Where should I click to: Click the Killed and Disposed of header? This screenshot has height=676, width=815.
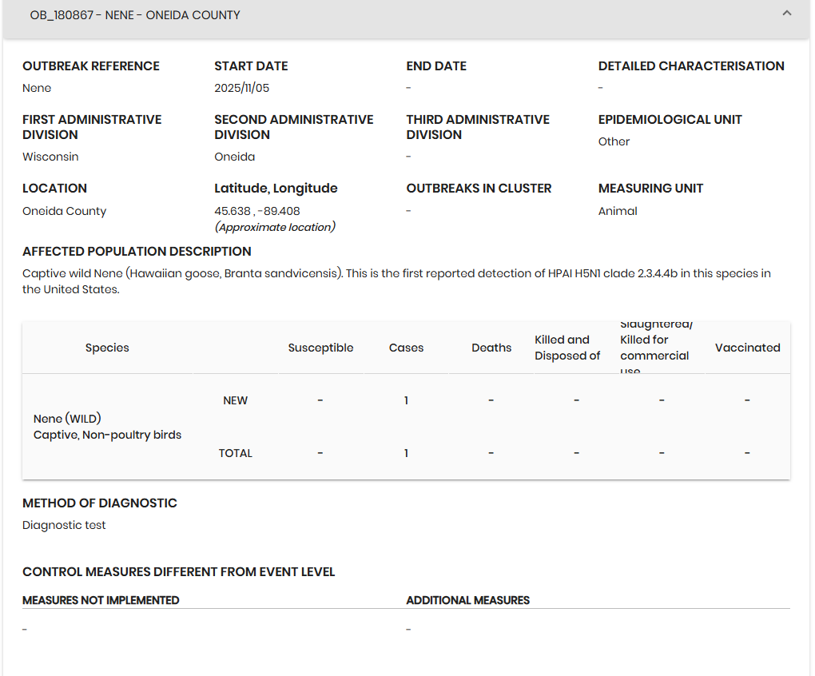click(x=567, y=348)
